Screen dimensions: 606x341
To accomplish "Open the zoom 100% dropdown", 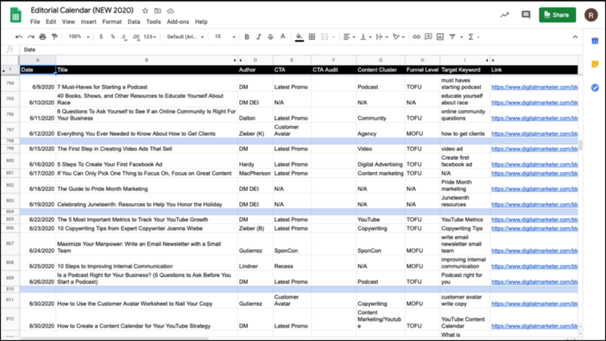I will [79, 37].
